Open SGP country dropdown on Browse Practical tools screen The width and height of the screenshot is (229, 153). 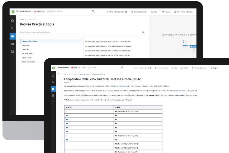(39, 12)
